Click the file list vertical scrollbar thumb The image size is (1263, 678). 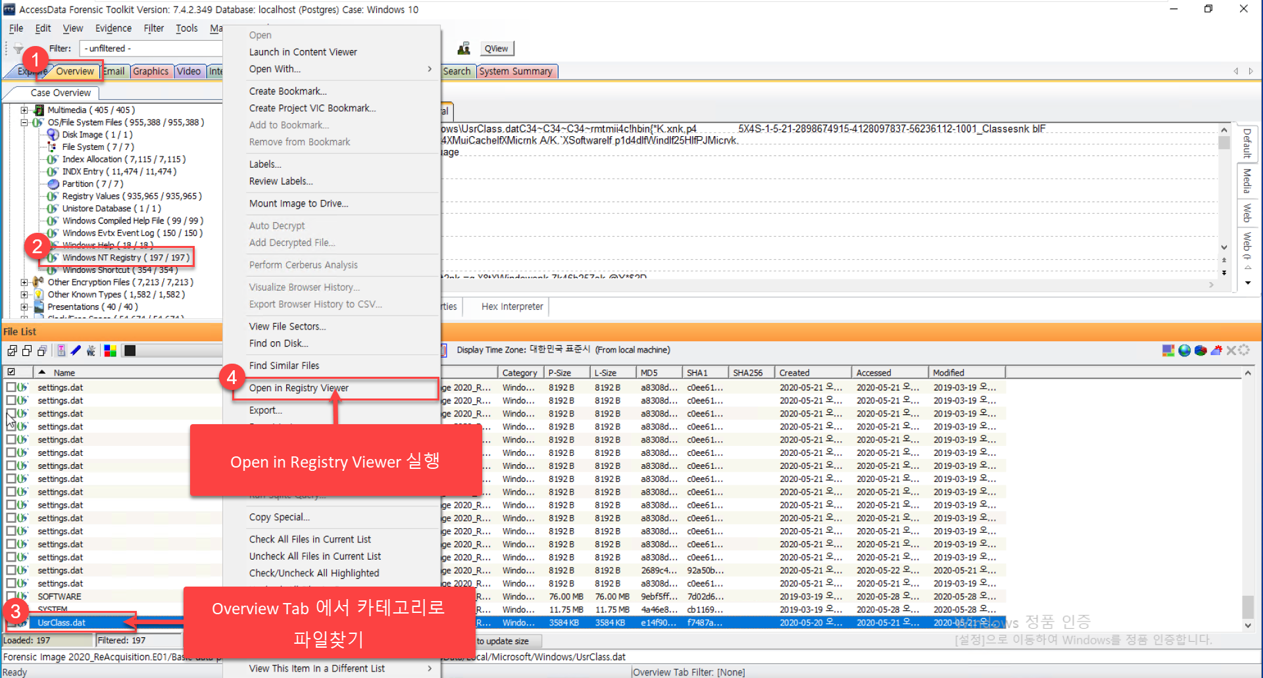click(1247, 607)
